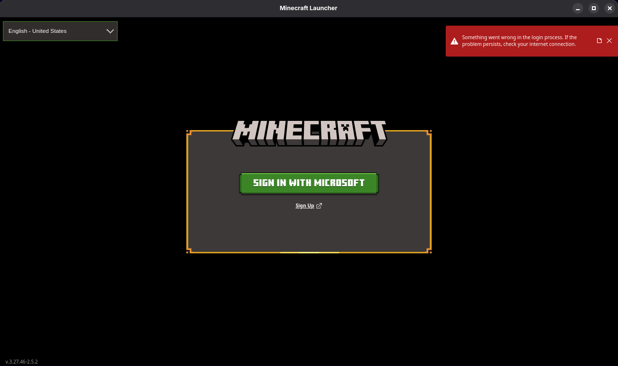Click the external link icon beside Sign Up

tap(319, 205)
